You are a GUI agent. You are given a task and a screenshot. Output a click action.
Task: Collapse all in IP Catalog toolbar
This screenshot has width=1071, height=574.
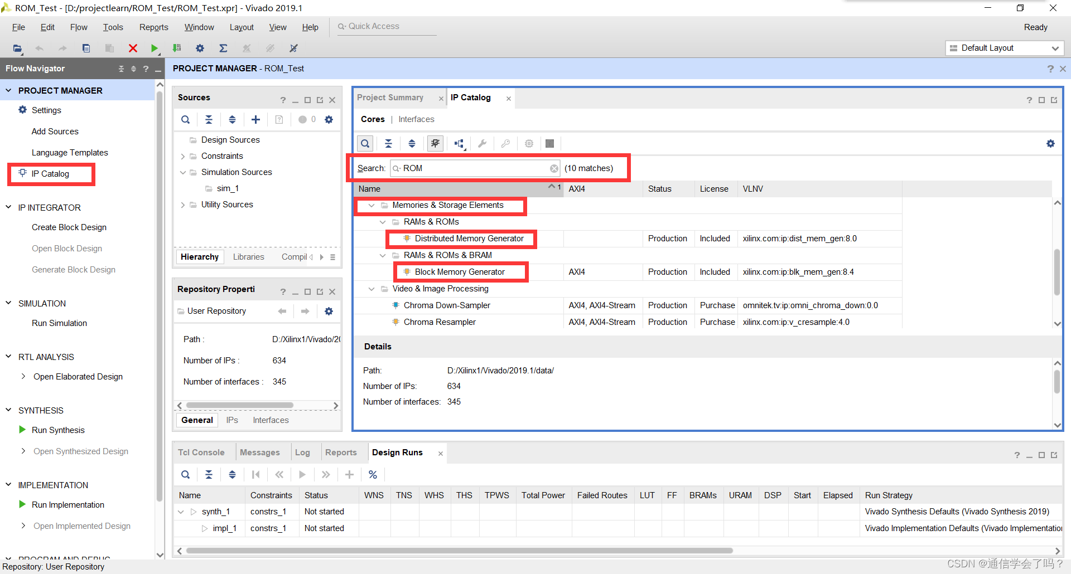pos(388,143)
